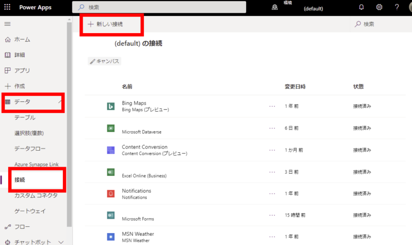412x245 pixels.
Task: Select カスタム コネクタ in the sidebar
Action: [36, 196]
